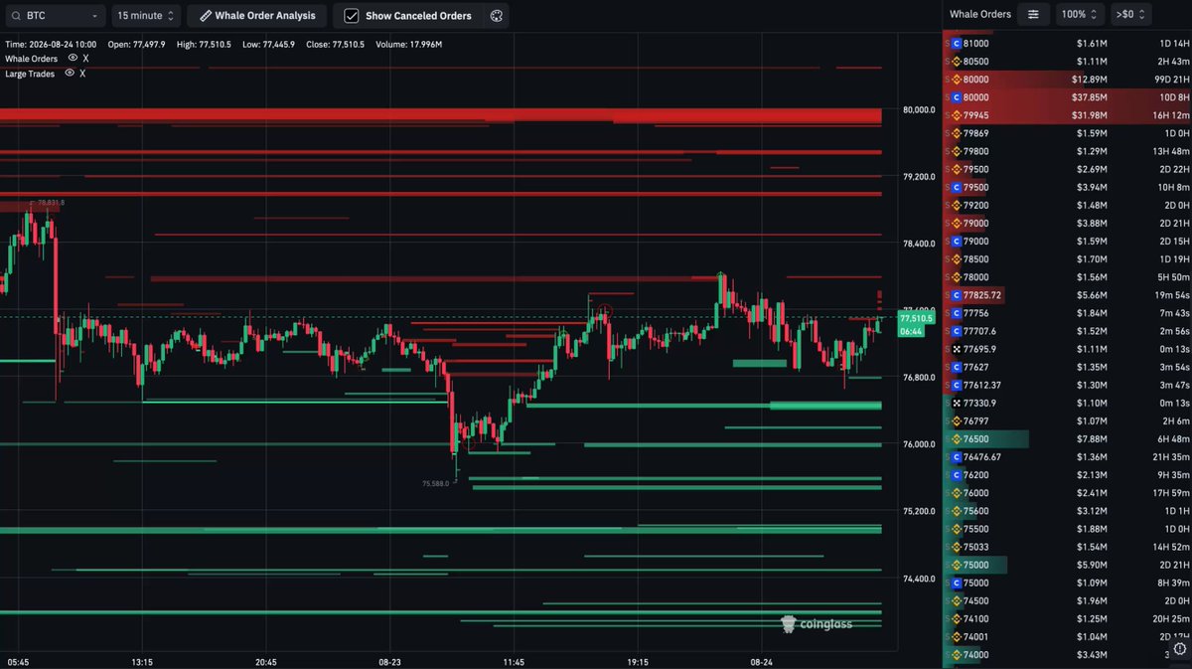This screenshot has height=669, width=1192.
Task: Click the 08-23 date label on time axis
Action: (x=389, y=661)
